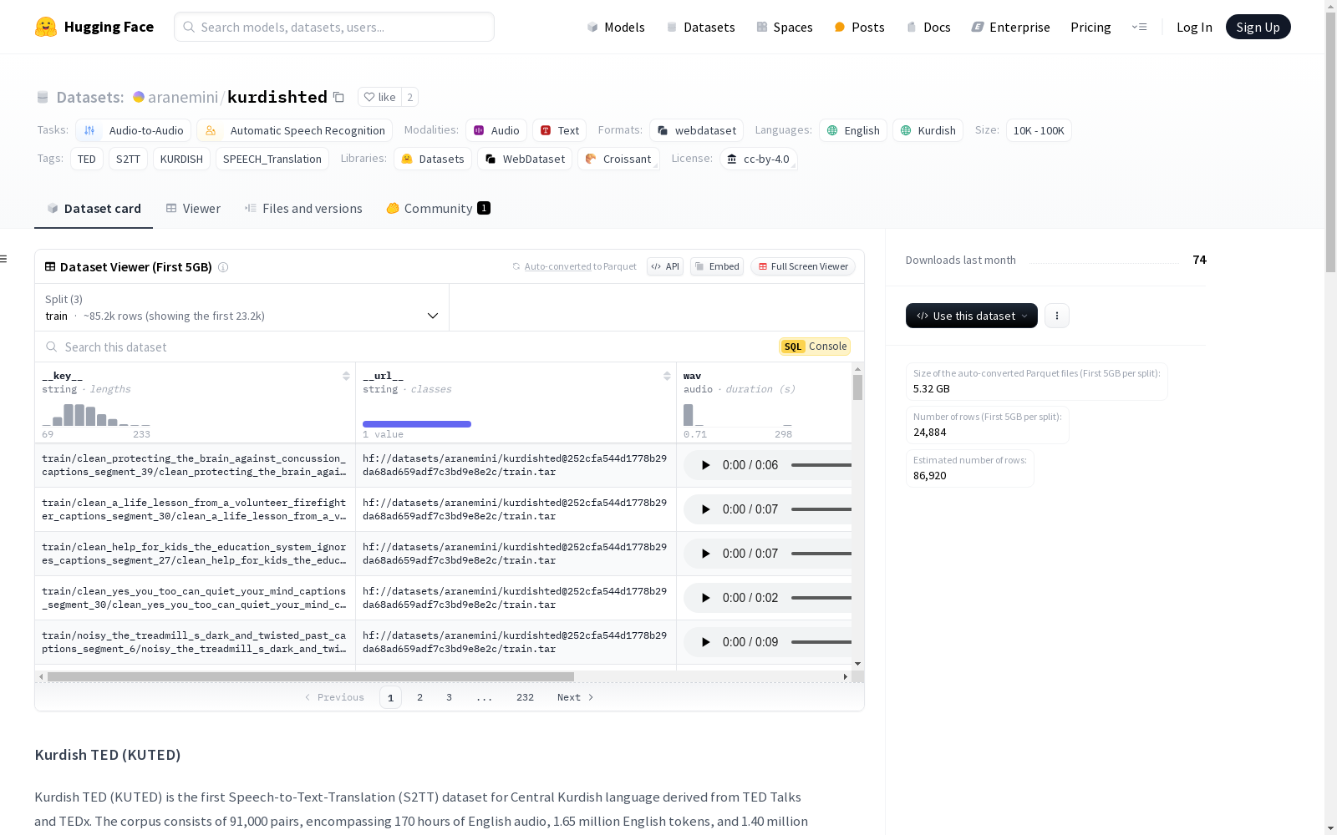The width and height of the screenshot is (1337, 835).
Task: Open the Use this dataset dropdown
Action: click(x=971, y=316)
